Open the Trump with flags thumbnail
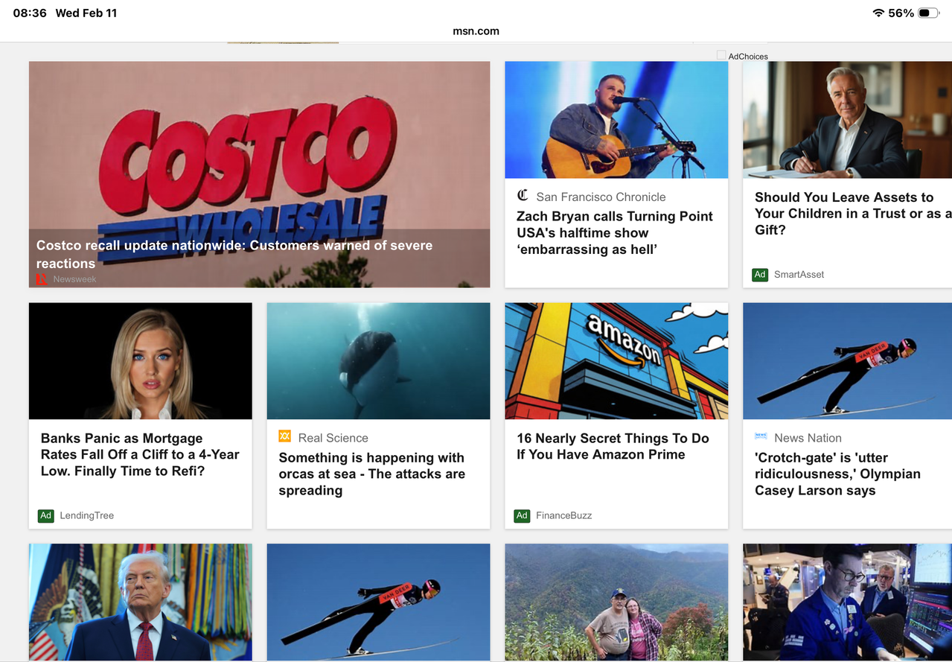 click(x=140, y=602)
